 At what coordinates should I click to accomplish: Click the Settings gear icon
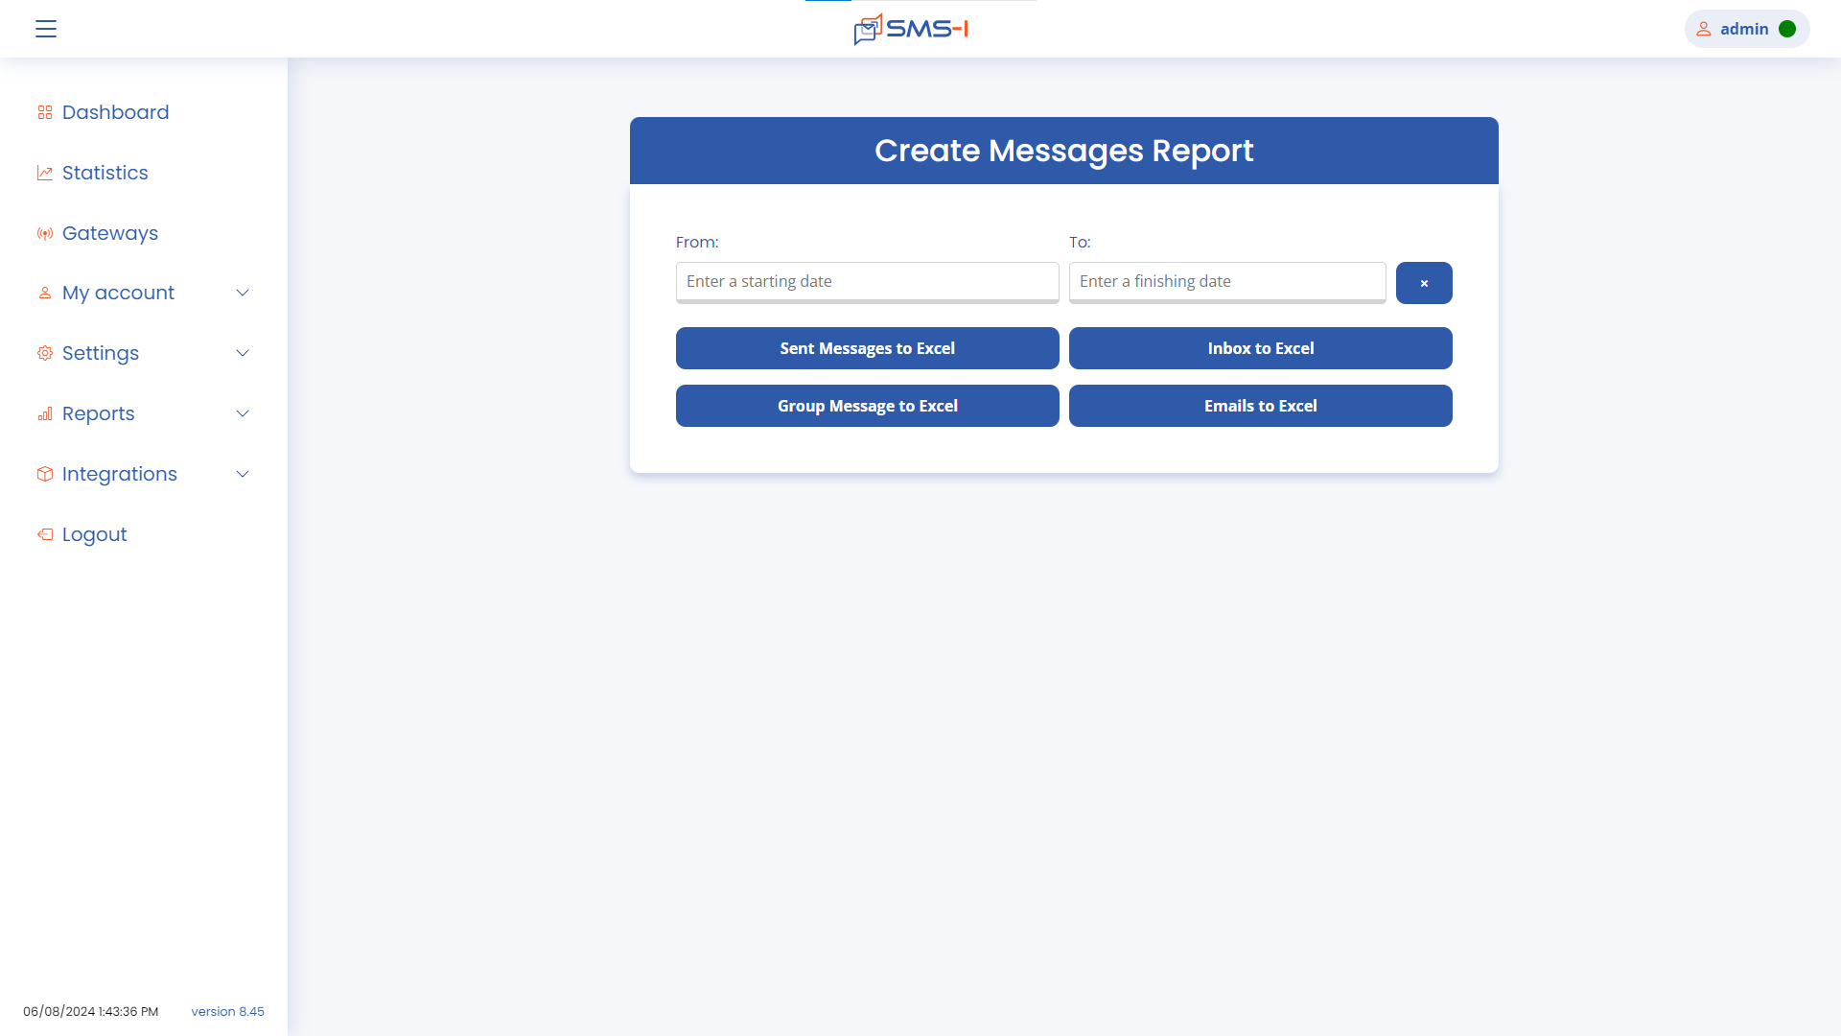tap(45, 353)
